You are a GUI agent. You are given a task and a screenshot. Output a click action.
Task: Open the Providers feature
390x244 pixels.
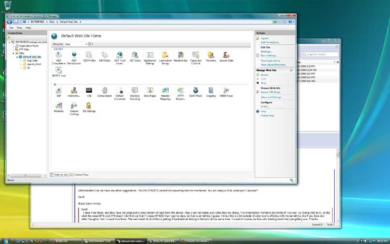click(x=211, y=57)
